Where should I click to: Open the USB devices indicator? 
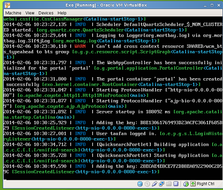(x=154, y=184)
